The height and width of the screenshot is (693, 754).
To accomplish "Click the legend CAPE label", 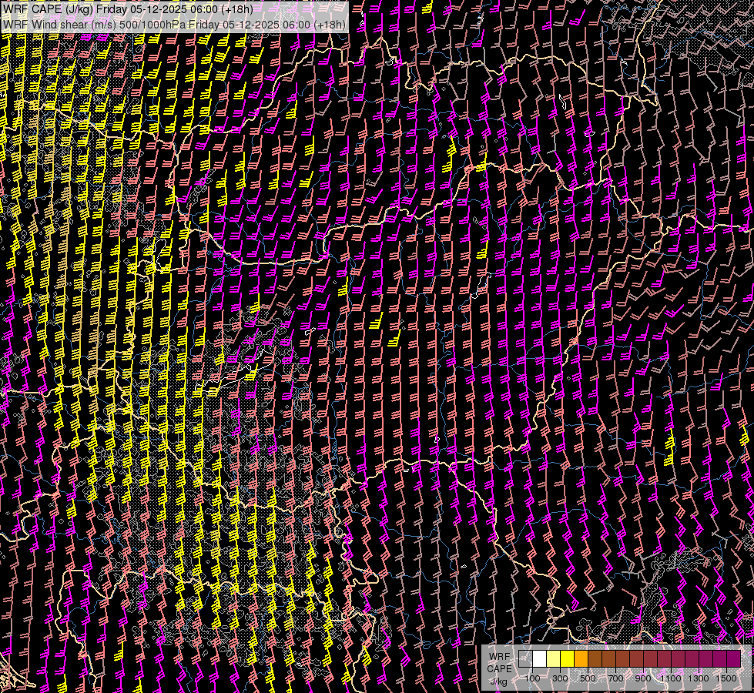I will (499, 669).
